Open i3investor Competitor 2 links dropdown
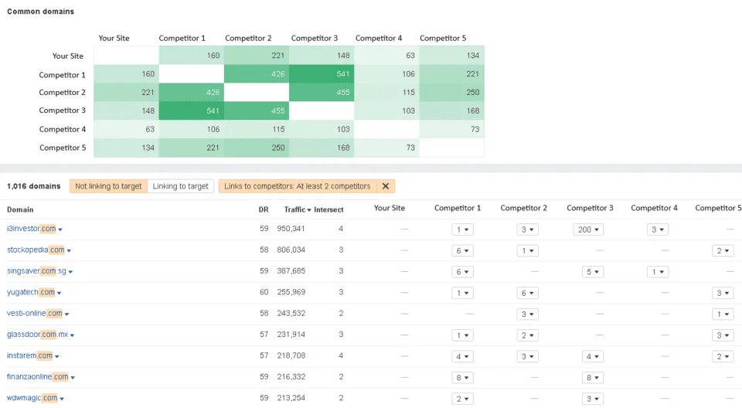This screenshot has height=408, width=742. (527, 229)
